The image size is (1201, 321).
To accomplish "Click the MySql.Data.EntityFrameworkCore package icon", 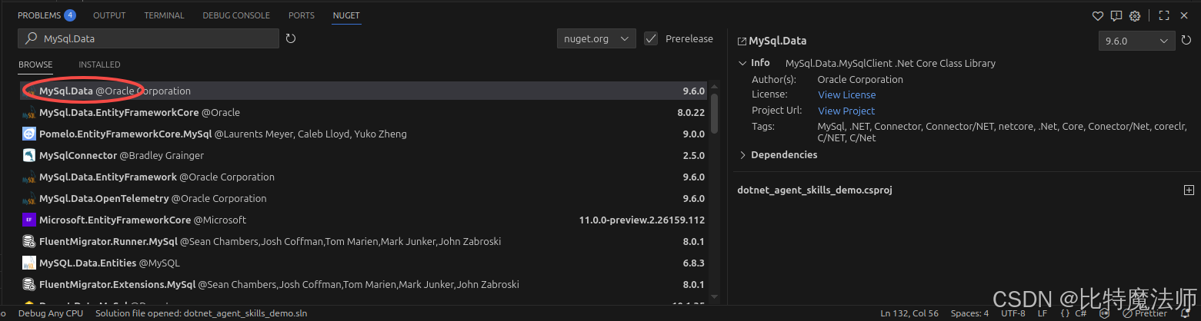I will point(28,112).
